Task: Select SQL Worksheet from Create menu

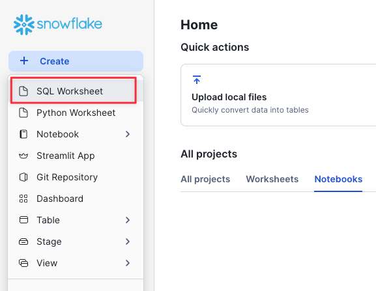Action: point(76,91)
